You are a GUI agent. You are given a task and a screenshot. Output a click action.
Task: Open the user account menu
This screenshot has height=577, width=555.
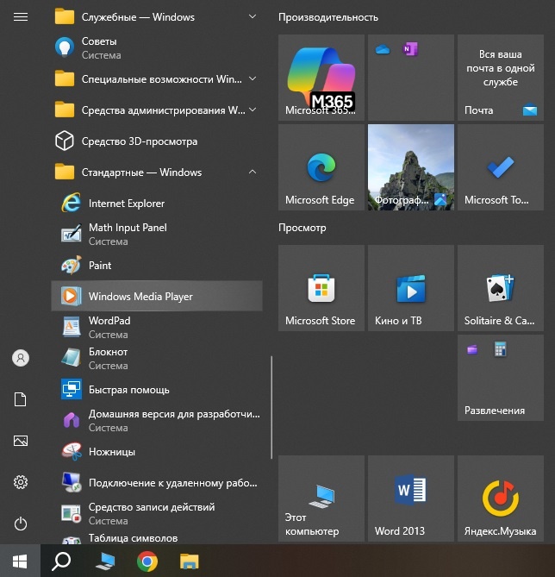click(x=21, y=358)
